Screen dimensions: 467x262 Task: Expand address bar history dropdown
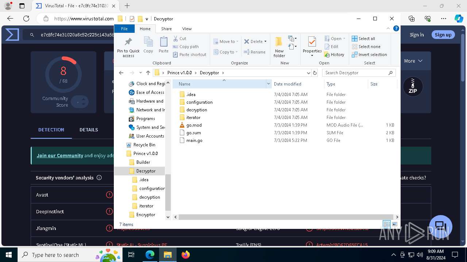click(x=309, y=73)
